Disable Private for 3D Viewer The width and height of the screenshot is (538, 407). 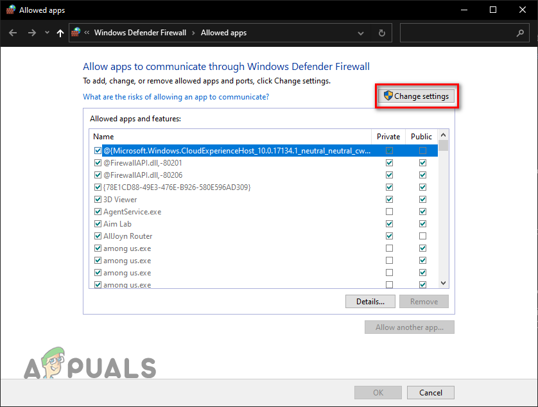click(389, 200)
